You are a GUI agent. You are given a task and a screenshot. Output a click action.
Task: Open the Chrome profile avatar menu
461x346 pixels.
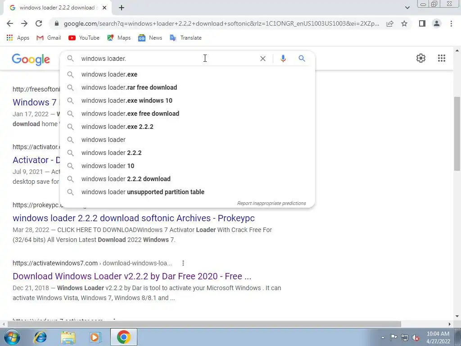pyautogui.click(x=437, y=23)
